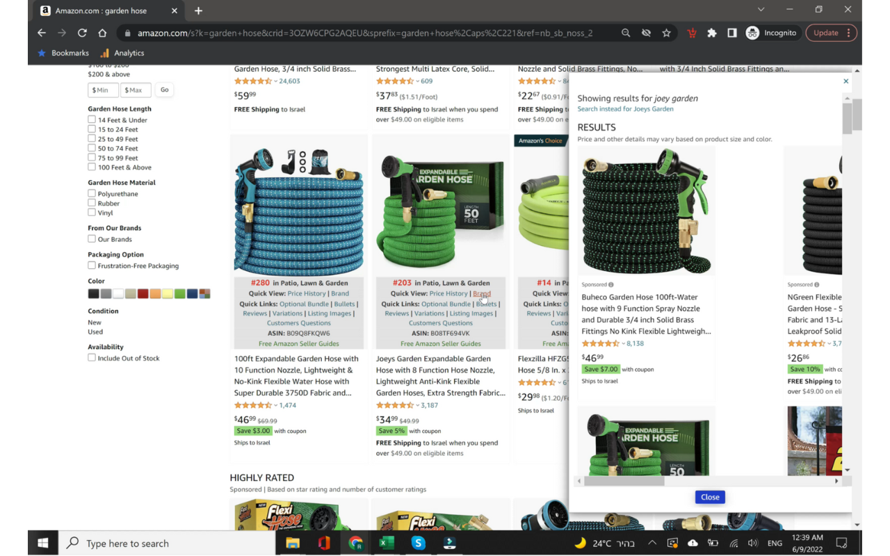
Task: Open Microsoft Office from taskbar
Action: (324, 543)
